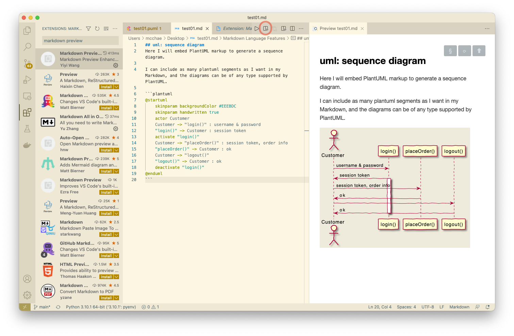Close the Preview test01.md tab
The image size is (514, 336).
tap(362, 29)
